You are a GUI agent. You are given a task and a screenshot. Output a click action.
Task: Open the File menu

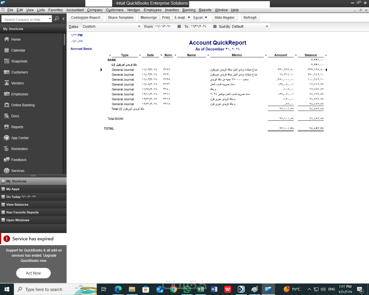click(10, 10)
